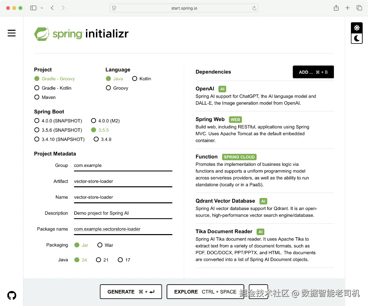Open sidebar options dropdown chevron
This screenshot has height=306, width=368.
tap(42, 8)
